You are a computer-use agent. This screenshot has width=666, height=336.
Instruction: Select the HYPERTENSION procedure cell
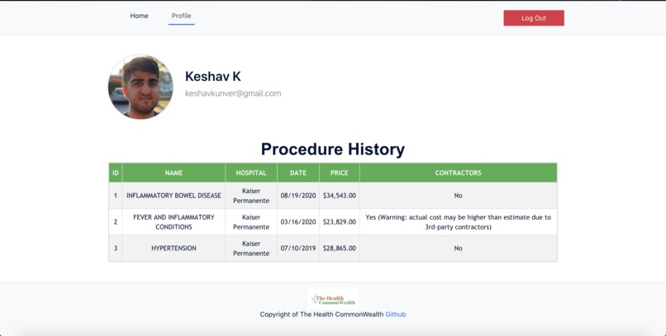point(174,248)
